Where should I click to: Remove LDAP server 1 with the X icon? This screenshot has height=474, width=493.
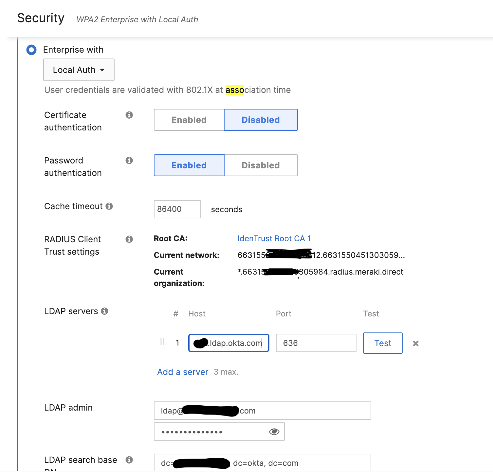tap(416, 343)
